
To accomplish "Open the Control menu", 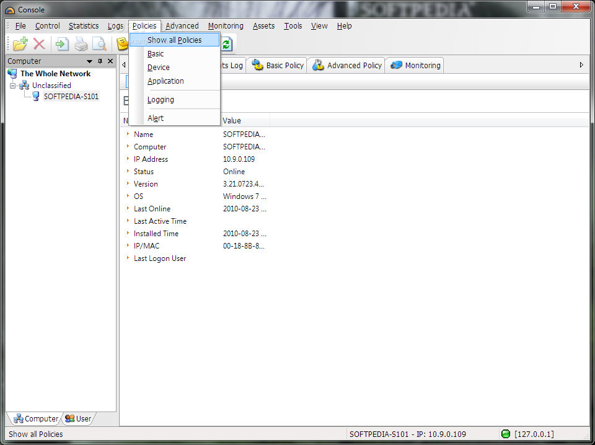I will pos(48,26).
